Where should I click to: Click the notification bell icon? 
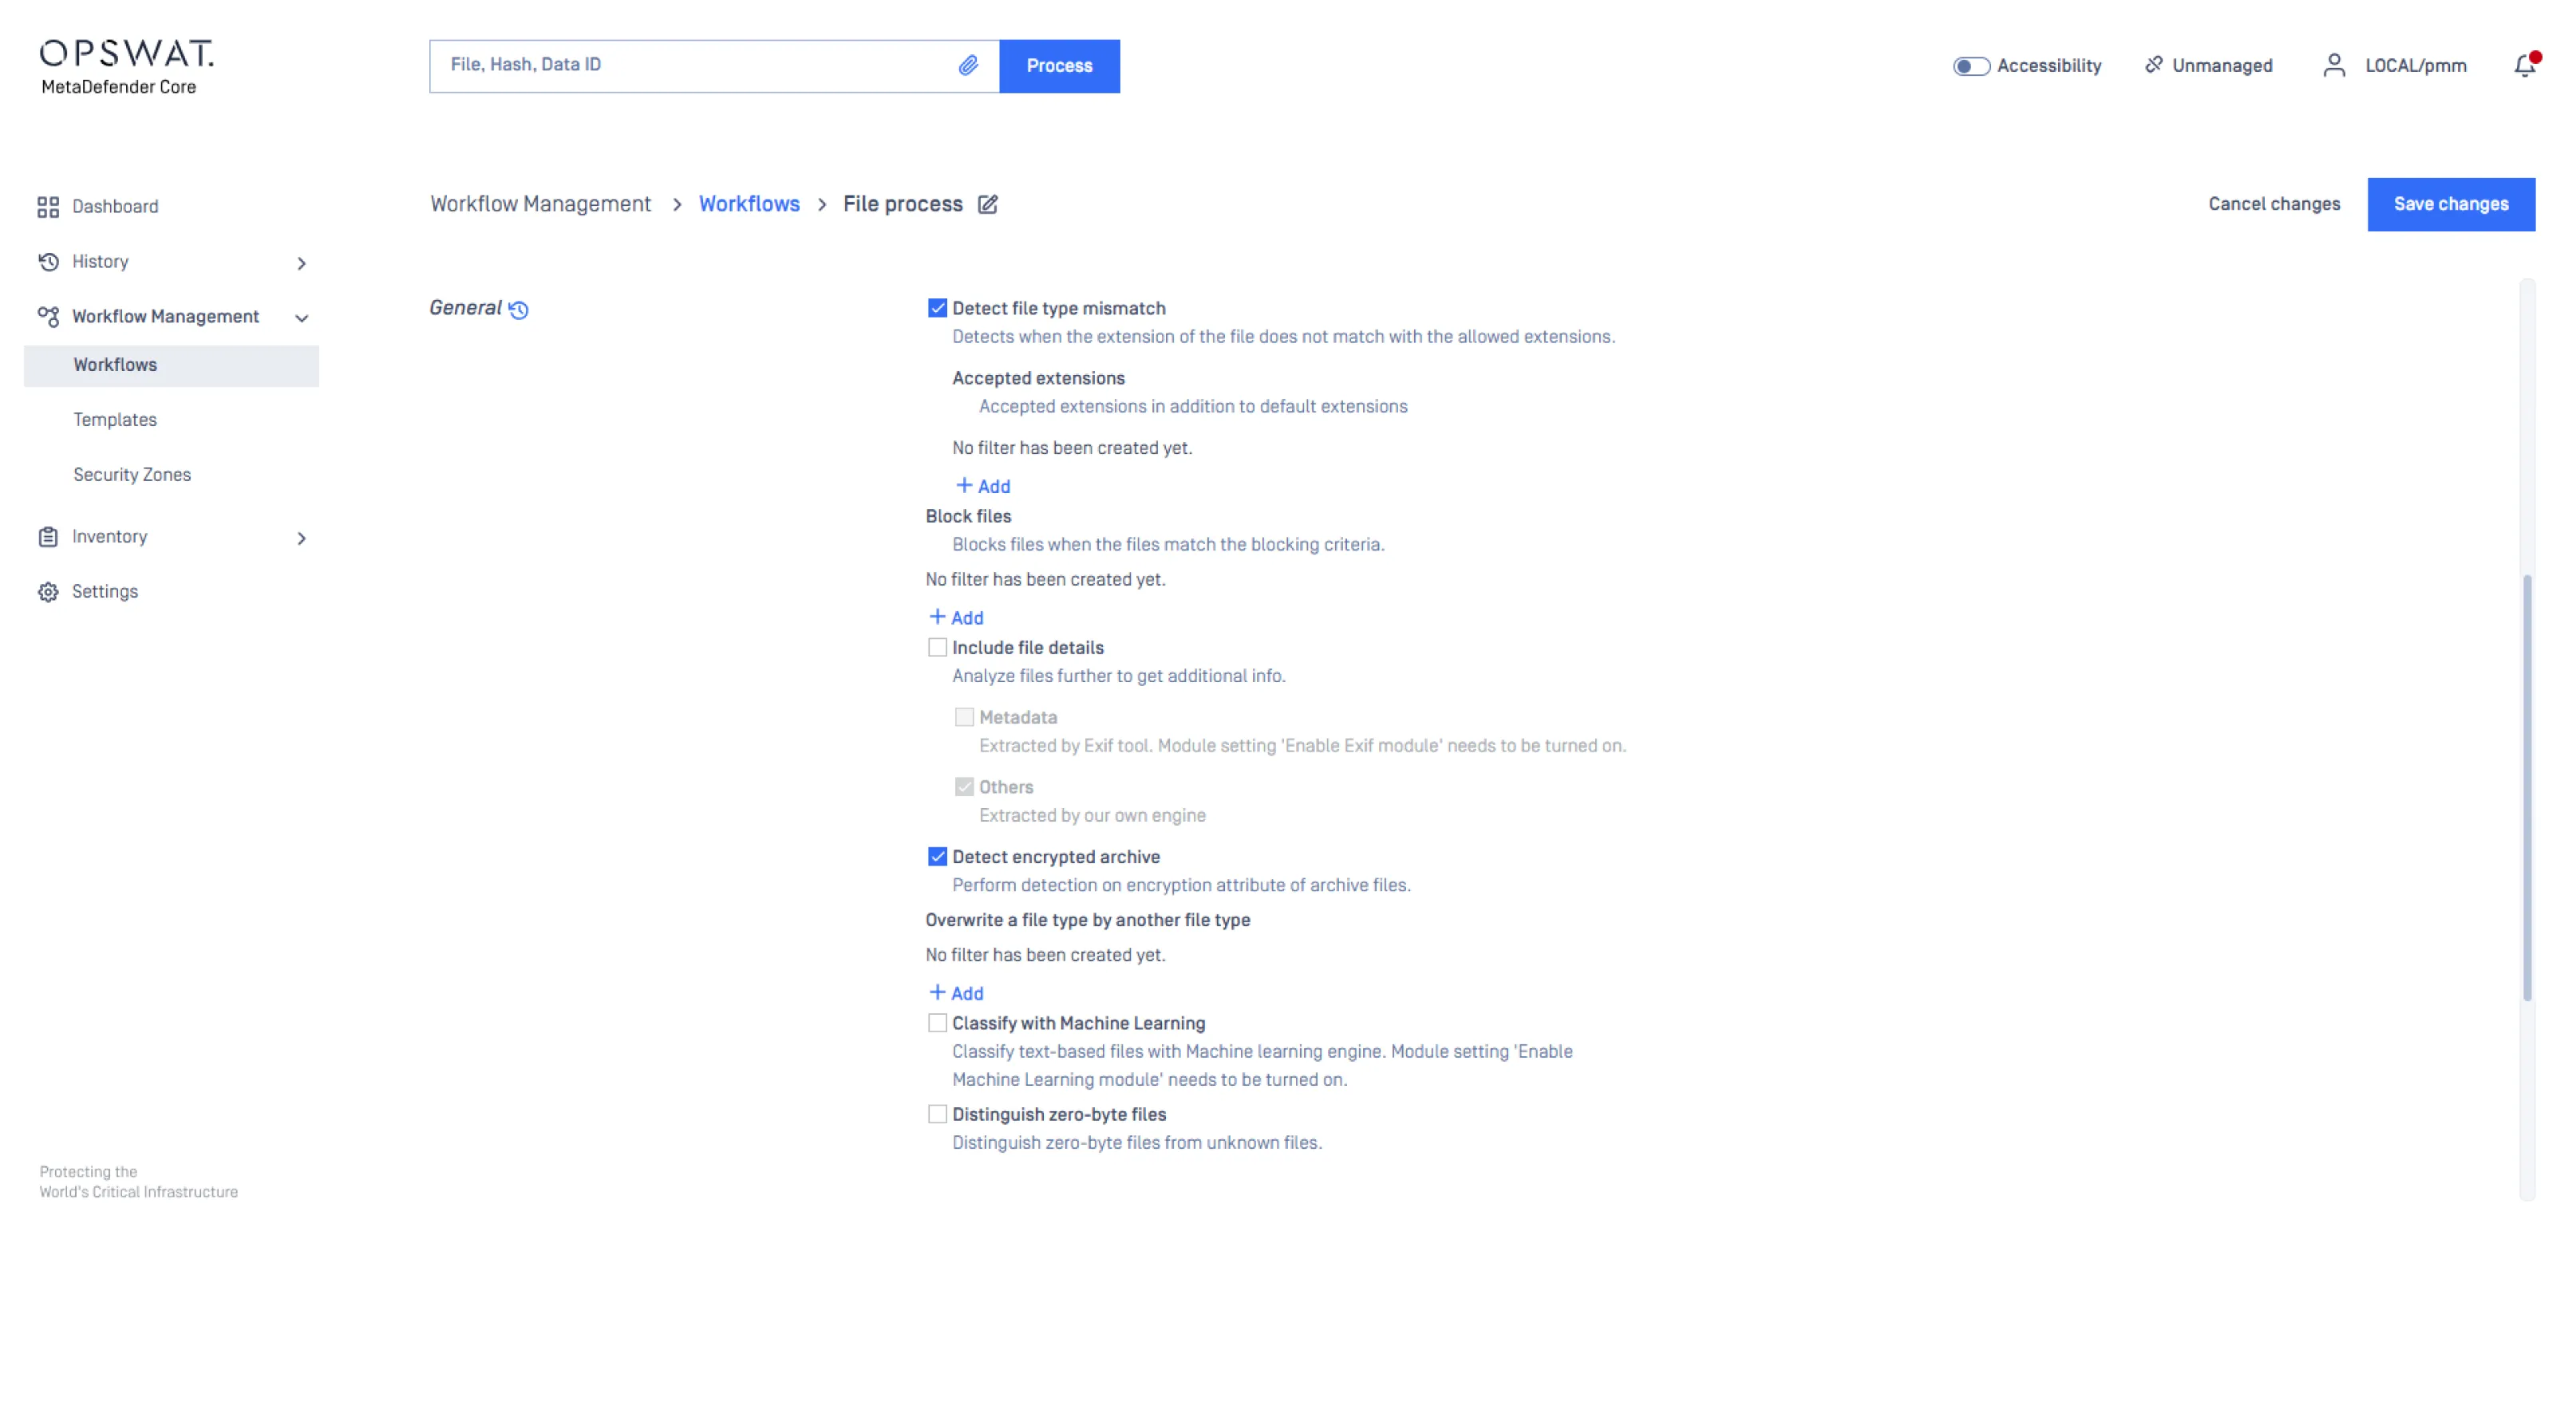pyautogui.click(x=2524, y=66)
